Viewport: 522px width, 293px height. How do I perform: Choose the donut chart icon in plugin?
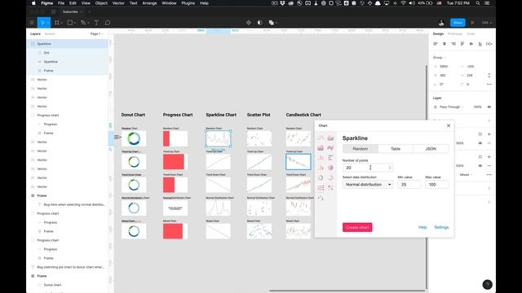321,177
